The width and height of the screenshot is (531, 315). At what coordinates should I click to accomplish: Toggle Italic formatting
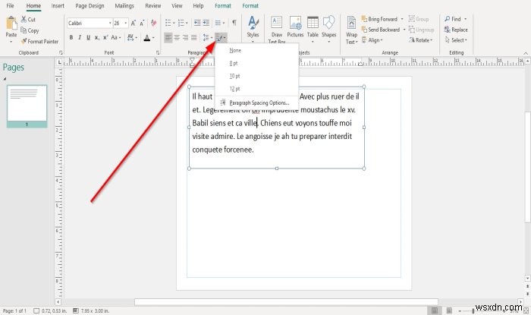point(80,38)
